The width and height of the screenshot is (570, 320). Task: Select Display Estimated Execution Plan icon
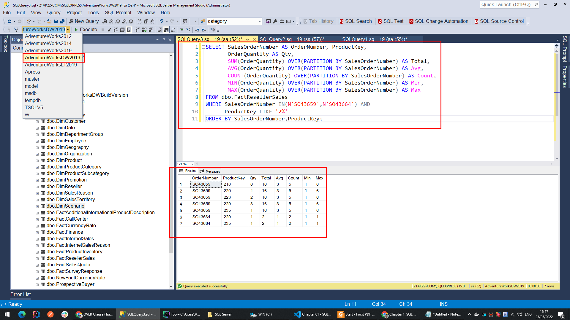[x=115, y=29]
